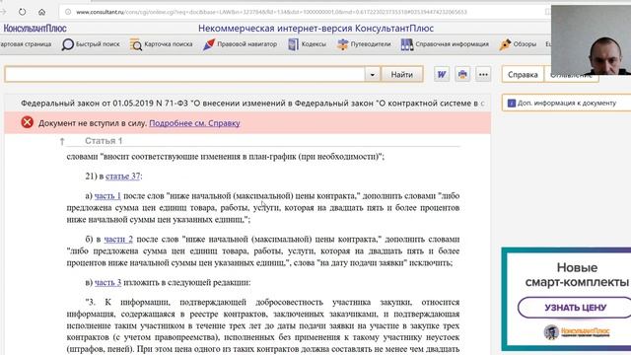Viewport: 631px width, 355px height.
Task: Export document to Word icon
Action: point(442,75)
